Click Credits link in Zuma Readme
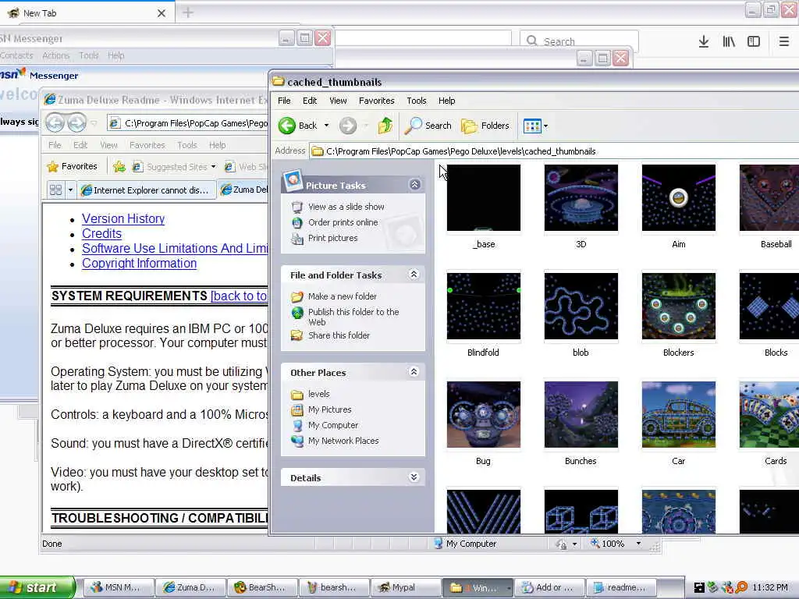This screenshot has height=599, width=799. (x=102, y=233)
